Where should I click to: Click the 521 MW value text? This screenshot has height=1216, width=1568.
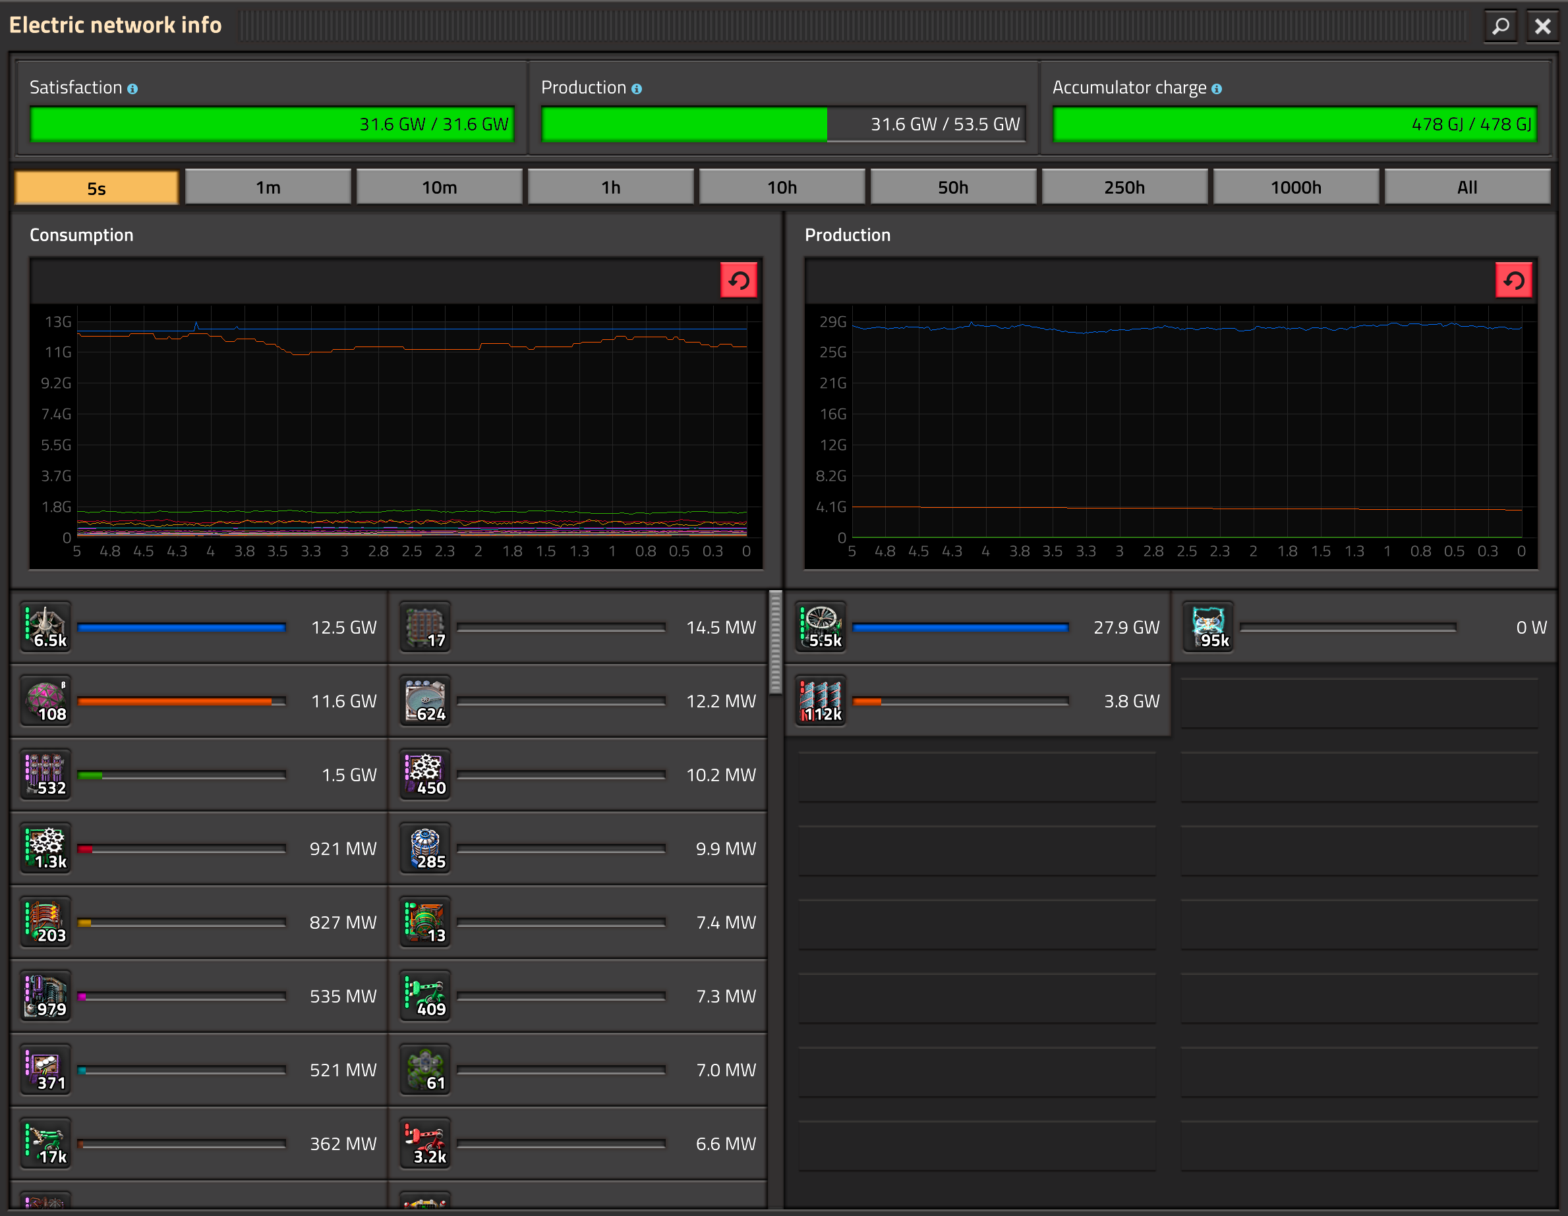coord(343,1070)
